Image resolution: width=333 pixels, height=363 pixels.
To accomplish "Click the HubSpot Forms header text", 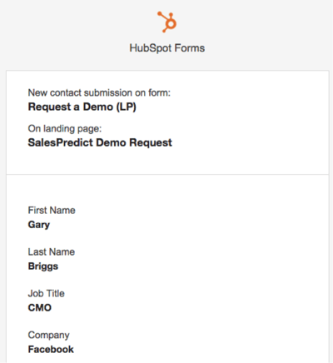I will pyautogui.click(x=167, y=48).
